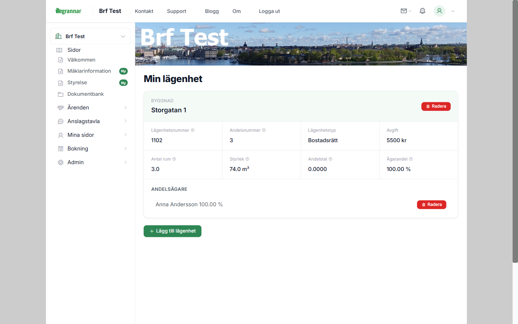
Task: Click the user avatar icon
Action: (439, 11)
